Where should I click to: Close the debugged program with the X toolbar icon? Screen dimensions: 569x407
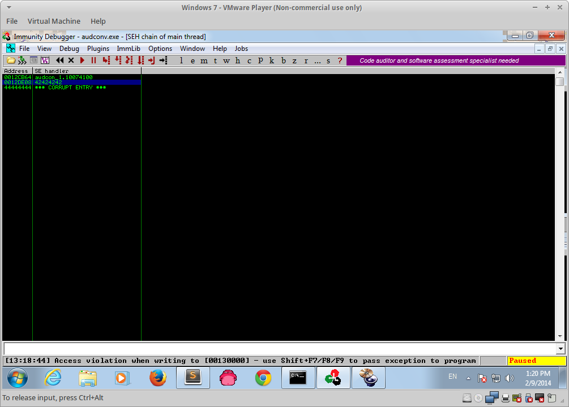tap(71, 60)
